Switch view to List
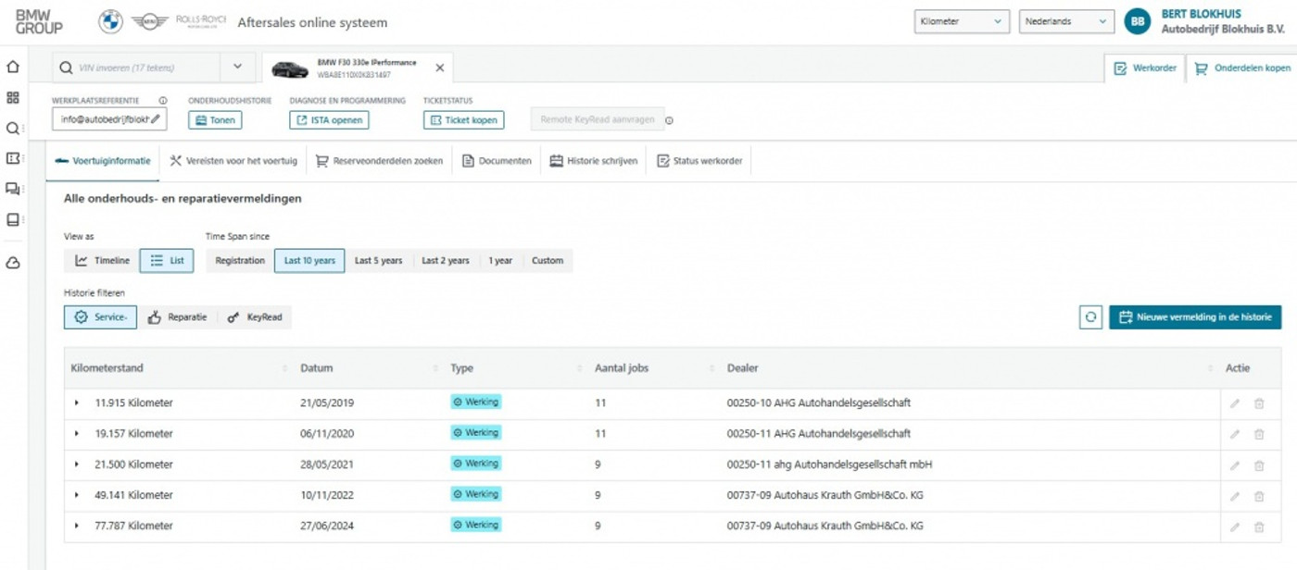The height and width of the screenshot is (570, 1297). tap(167, 261)
